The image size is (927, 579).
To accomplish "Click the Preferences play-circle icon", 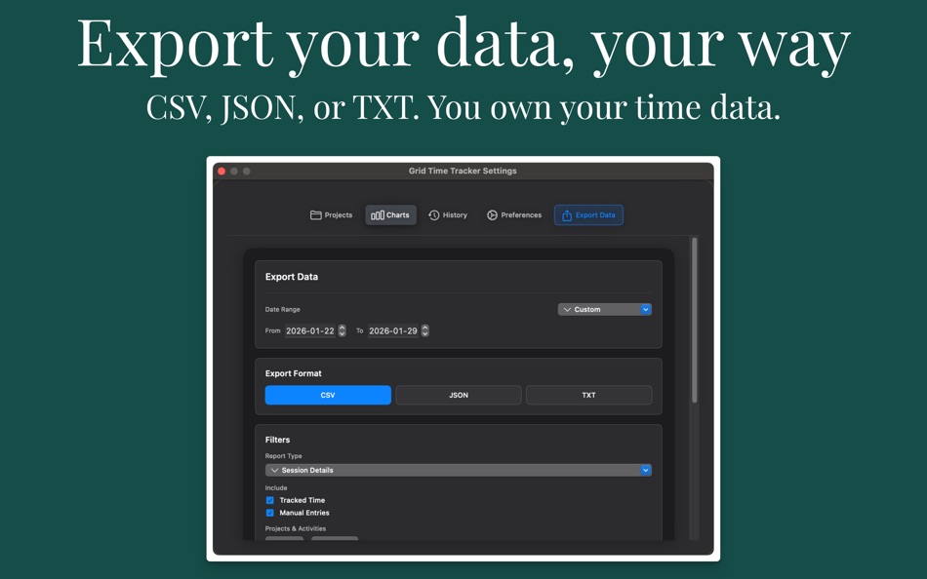I will coord(492,214).
